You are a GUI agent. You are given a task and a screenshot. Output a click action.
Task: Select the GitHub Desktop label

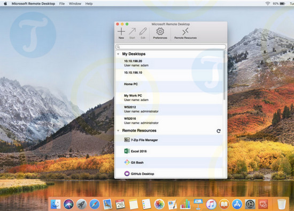pos(142,174)
